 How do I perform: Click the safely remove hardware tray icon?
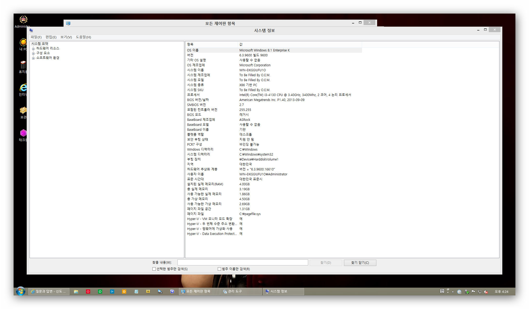467,292
